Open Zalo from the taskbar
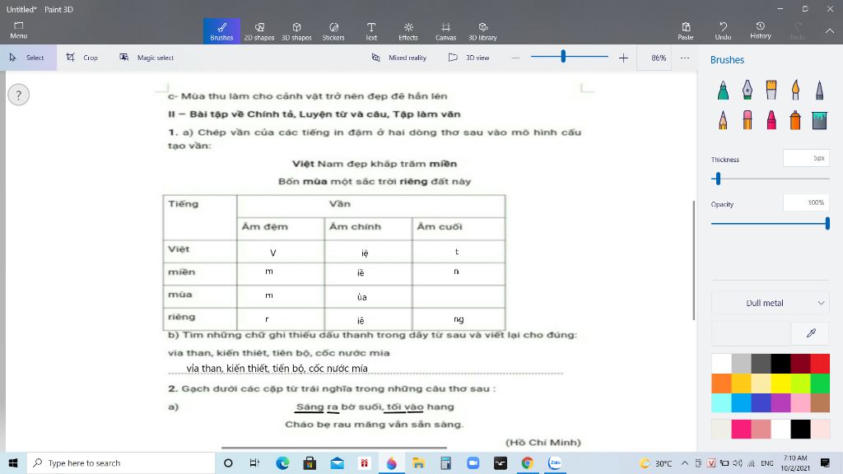The width and height of the screenshot is (843, 474). [555, 462]
